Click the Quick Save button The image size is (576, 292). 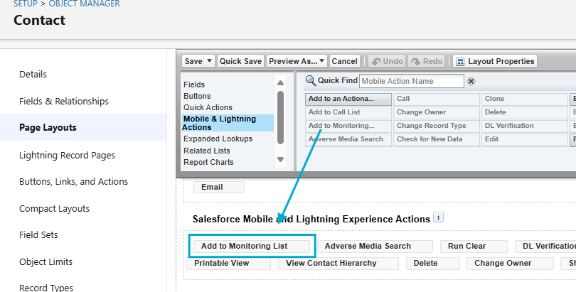pos(240,61)
